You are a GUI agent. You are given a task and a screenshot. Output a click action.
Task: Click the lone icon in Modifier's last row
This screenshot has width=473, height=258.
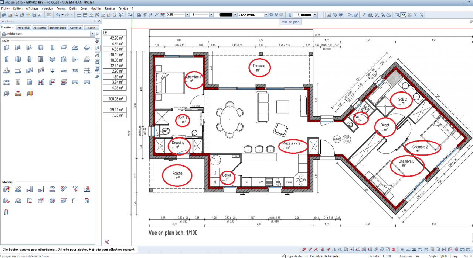click(6, 212)
